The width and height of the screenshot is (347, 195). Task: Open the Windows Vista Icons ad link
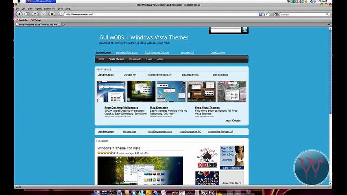click(127, 52)
